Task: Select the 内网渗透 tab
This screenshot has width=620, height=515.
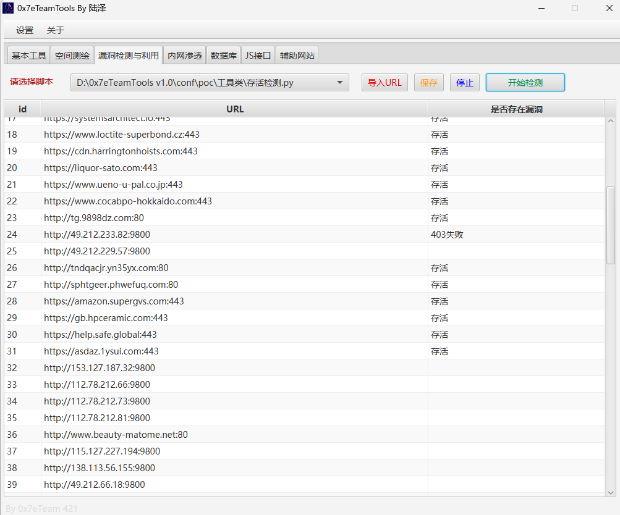Action: coord(185,56)
